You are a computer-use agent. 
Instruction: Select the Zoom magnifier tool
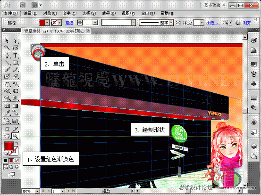click(x=15, y=136)
